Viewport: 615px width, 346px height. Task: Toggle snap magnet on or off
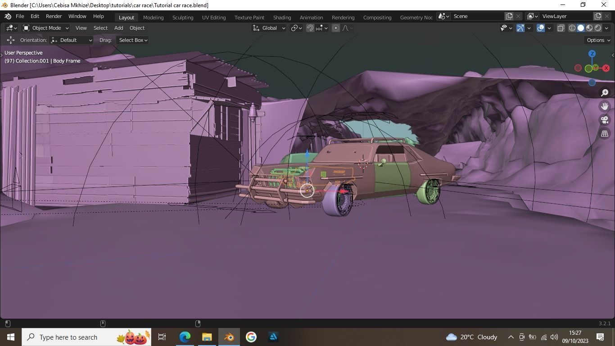coord(310,28)
